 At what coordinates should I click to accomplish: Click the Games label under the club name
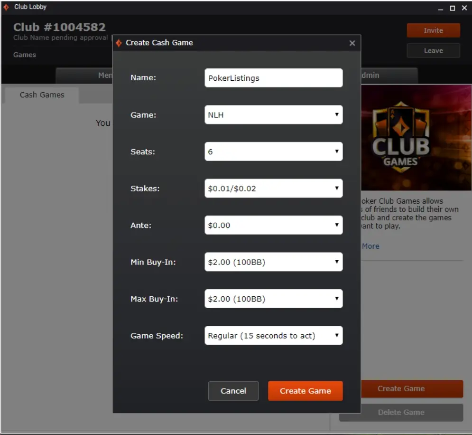(24, 55)
